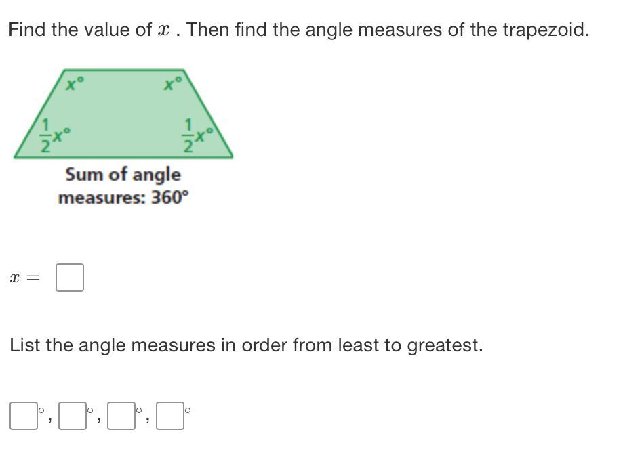Click the "x =" label beside the answer box
The height and width of the screenshot is (476, 623).
click(26, 278)
